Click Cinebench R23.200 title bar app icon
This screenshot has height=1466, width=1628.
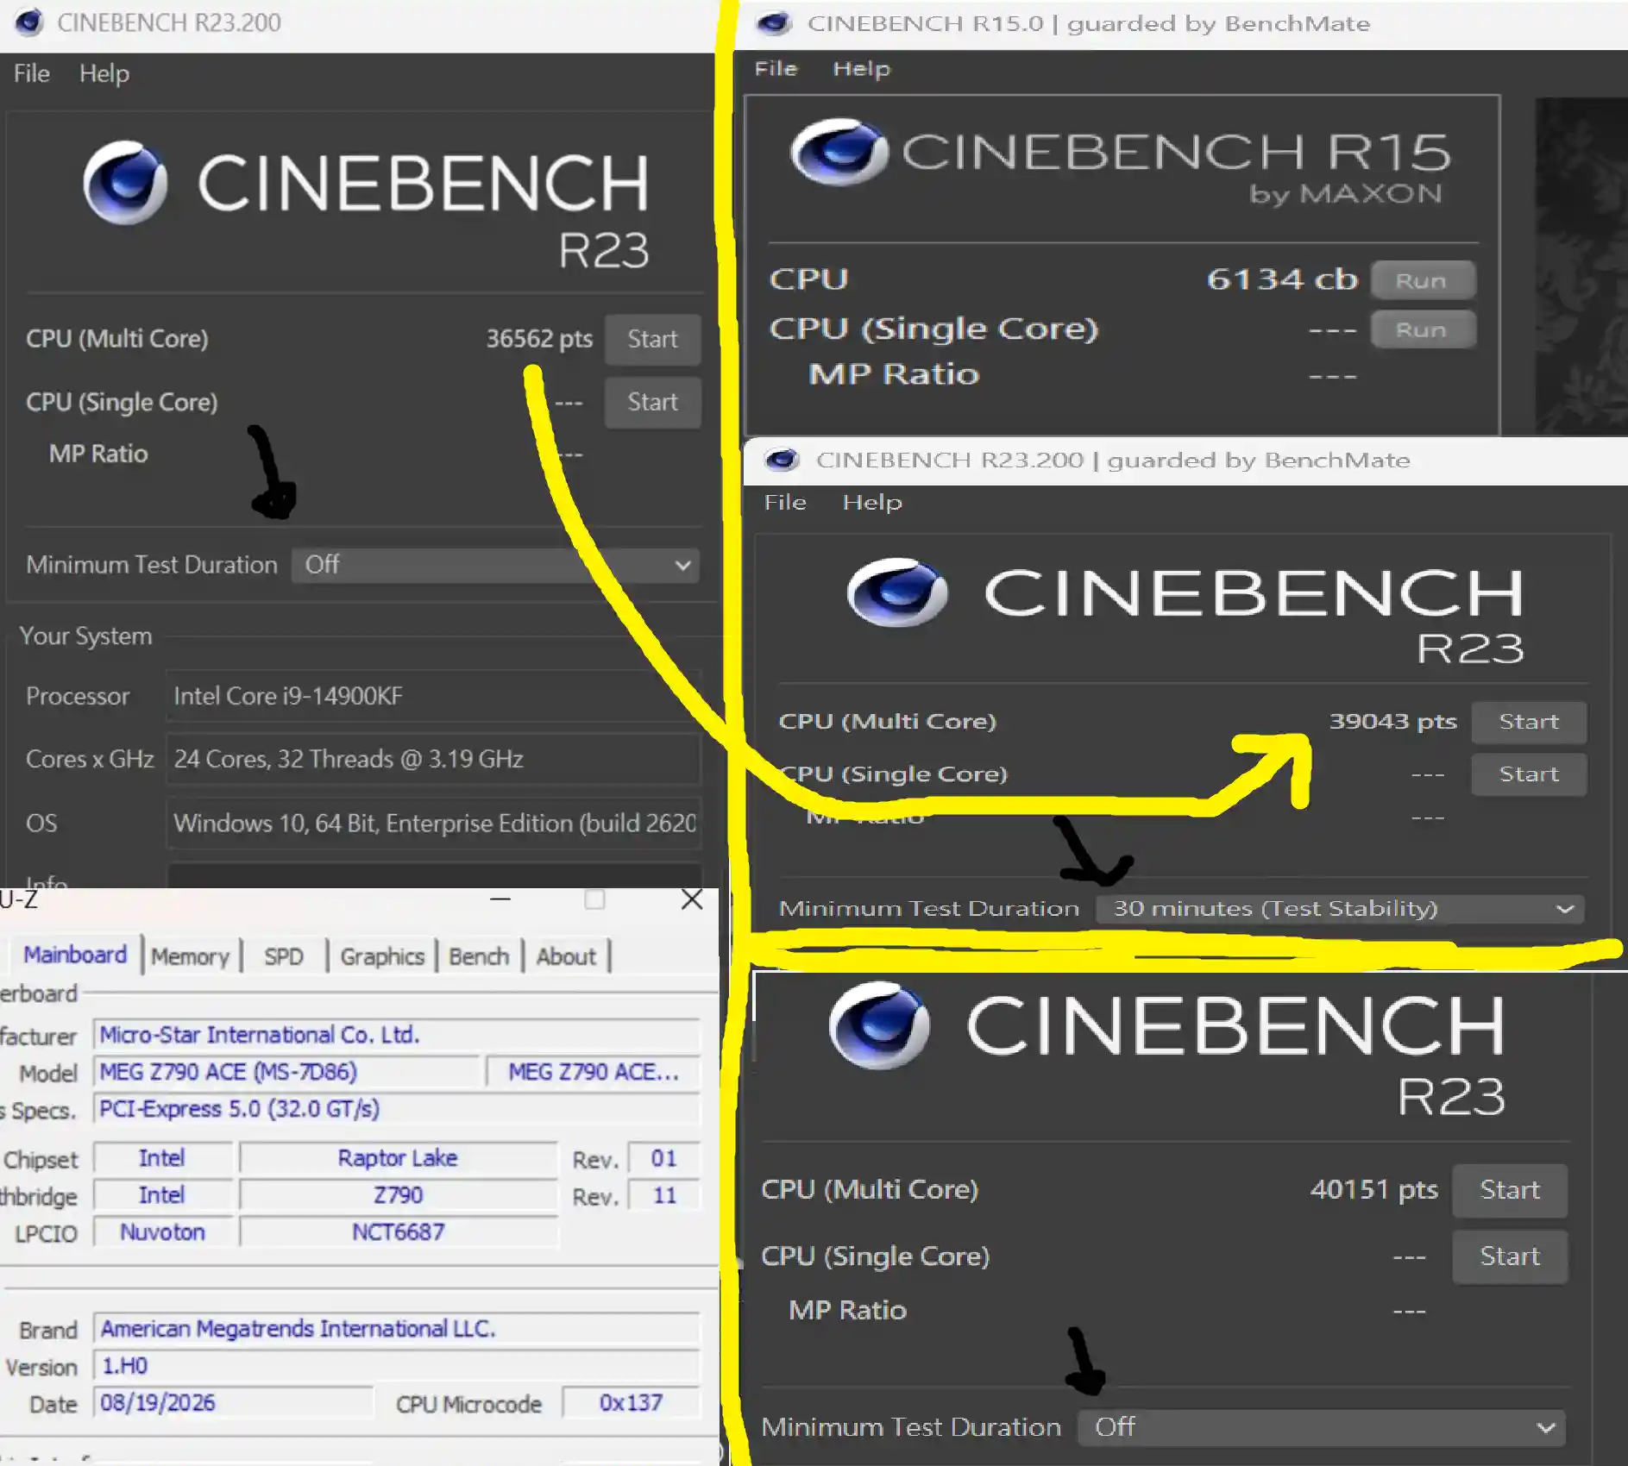tap(29, 22)
